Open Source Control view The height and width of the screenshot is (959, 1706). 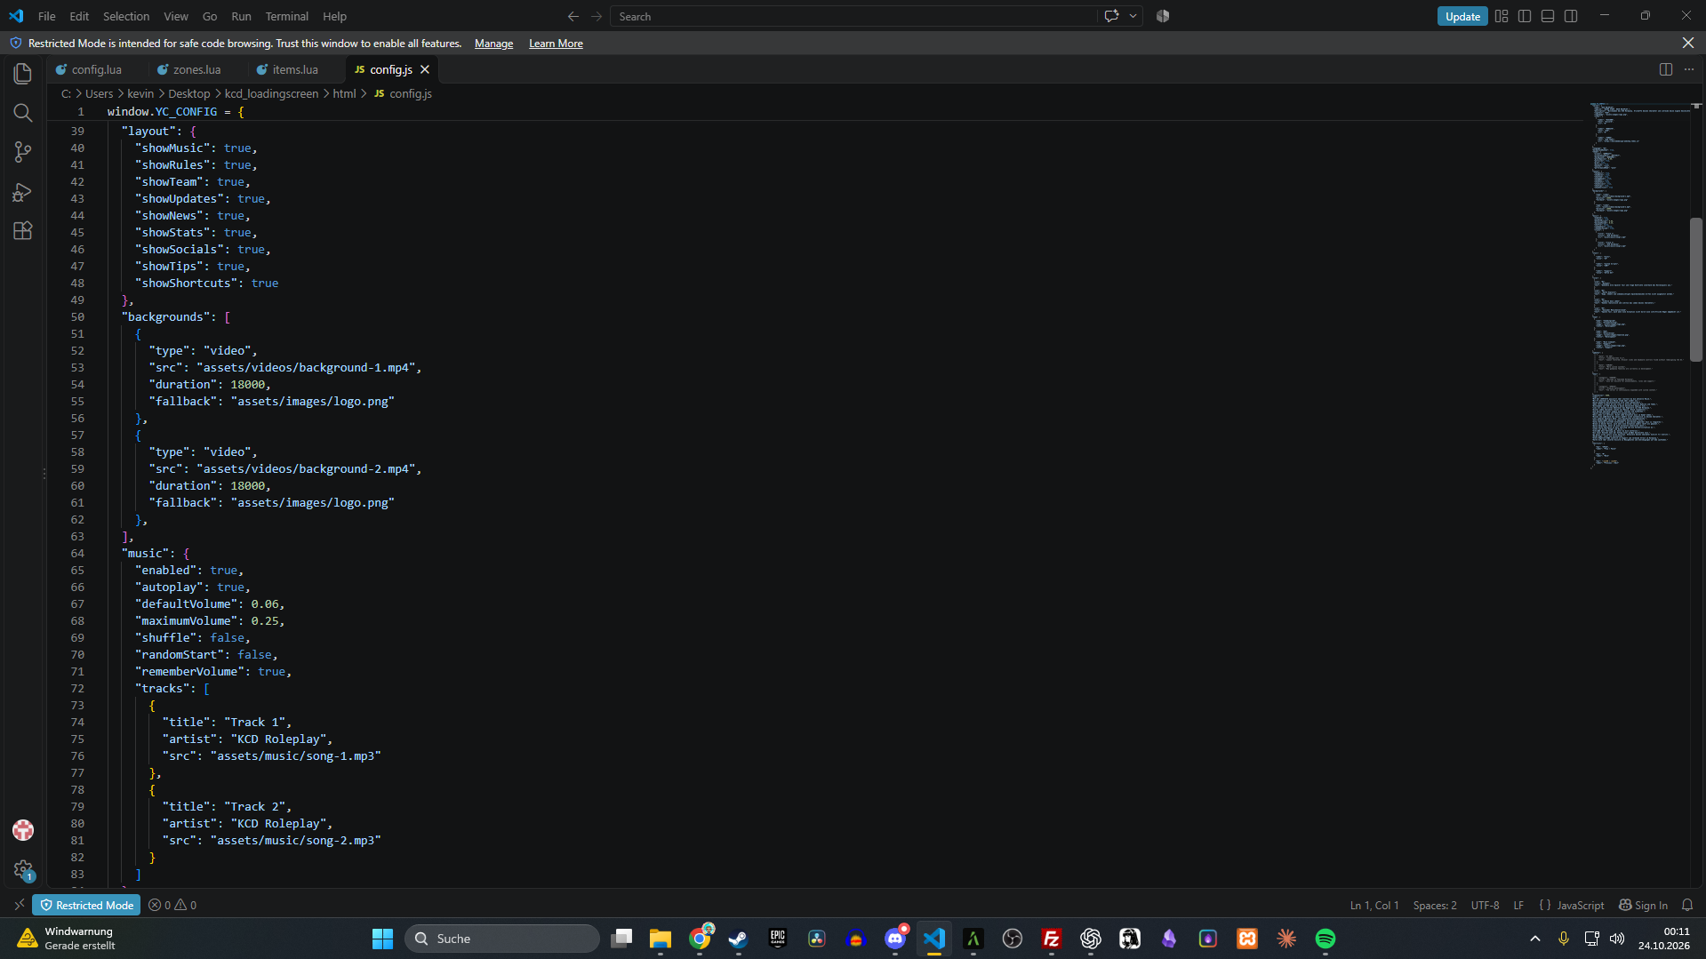23,152
